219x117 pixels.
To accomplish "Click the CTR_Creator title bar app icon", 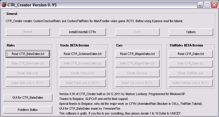I will click(x=4, y=5).
